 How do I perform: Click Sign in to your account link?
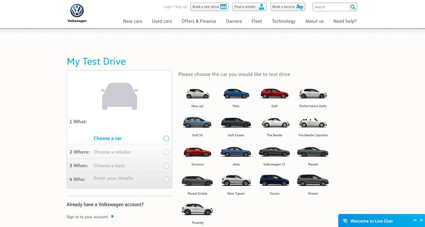87,217
